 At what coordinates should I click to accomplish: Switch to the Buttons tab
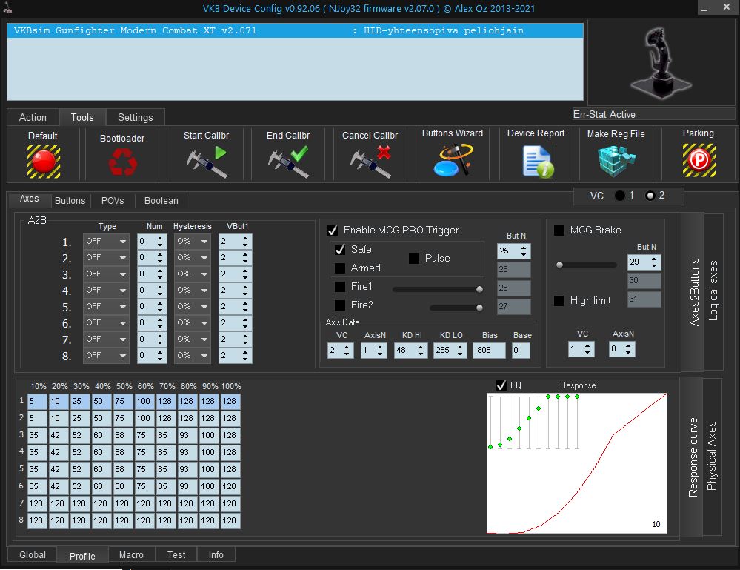tap(70, 201)
